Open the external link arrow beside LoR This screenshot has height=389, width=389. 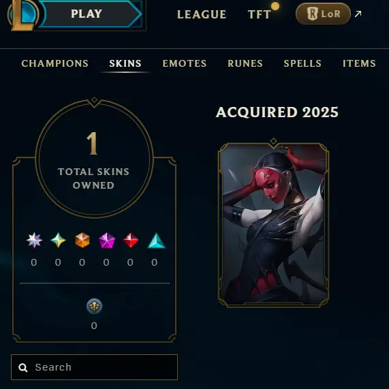[x=358, y=14]
